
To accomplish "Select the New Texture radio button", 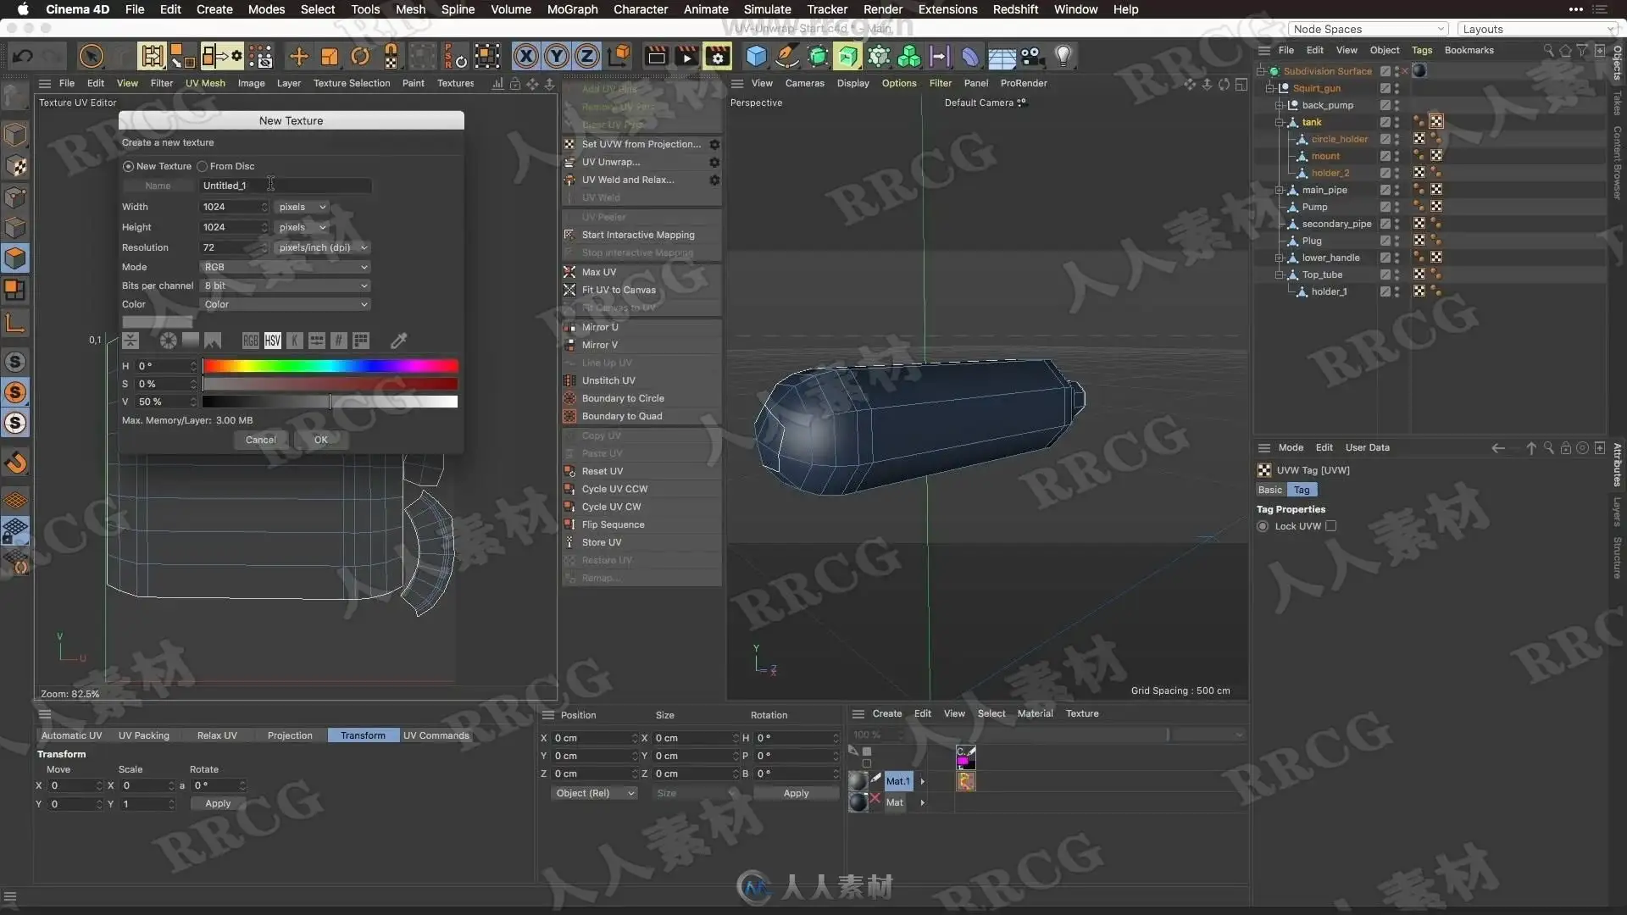I will point(128,167).
